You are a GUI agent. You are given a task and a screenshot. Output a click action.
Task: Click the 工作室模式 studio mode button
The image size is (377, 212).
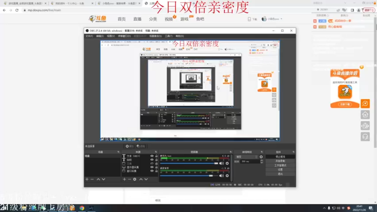280,165
